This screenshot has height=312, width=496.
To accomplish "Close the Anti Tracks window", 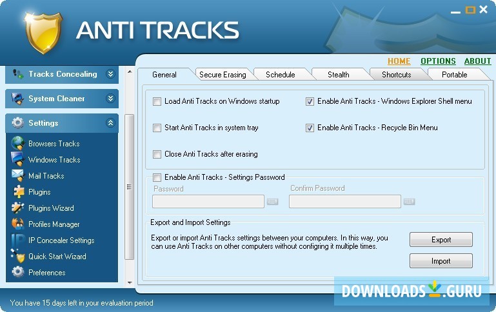I will (x=484, y=10).
